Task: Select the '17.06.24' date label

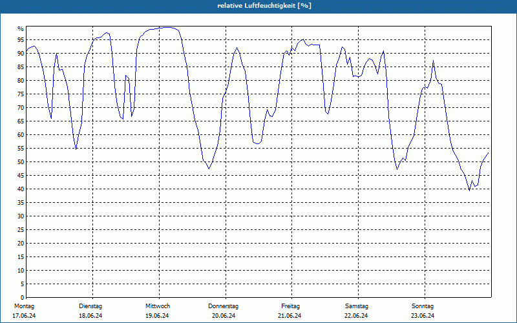Action: [24, 316]
